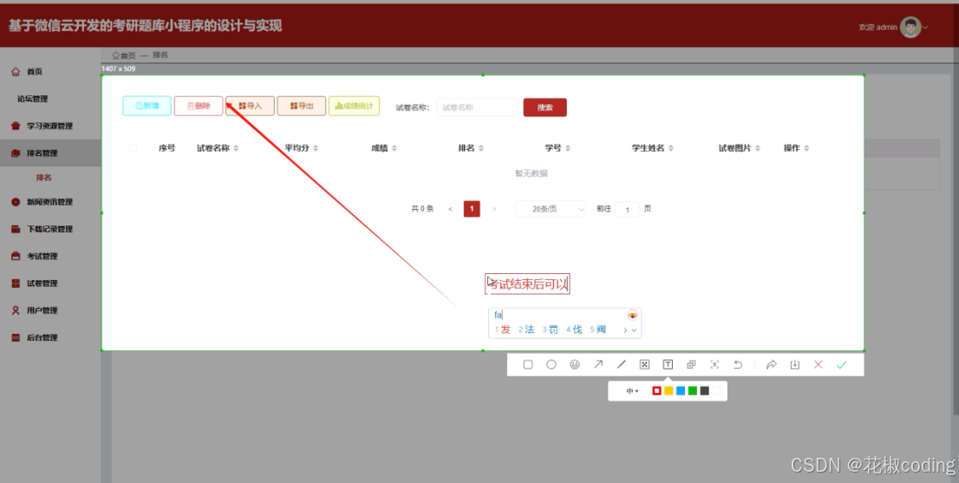Go to previous page arrow

tap(450, 209)
